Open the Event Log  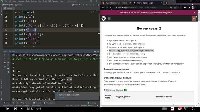pos(92,103)
